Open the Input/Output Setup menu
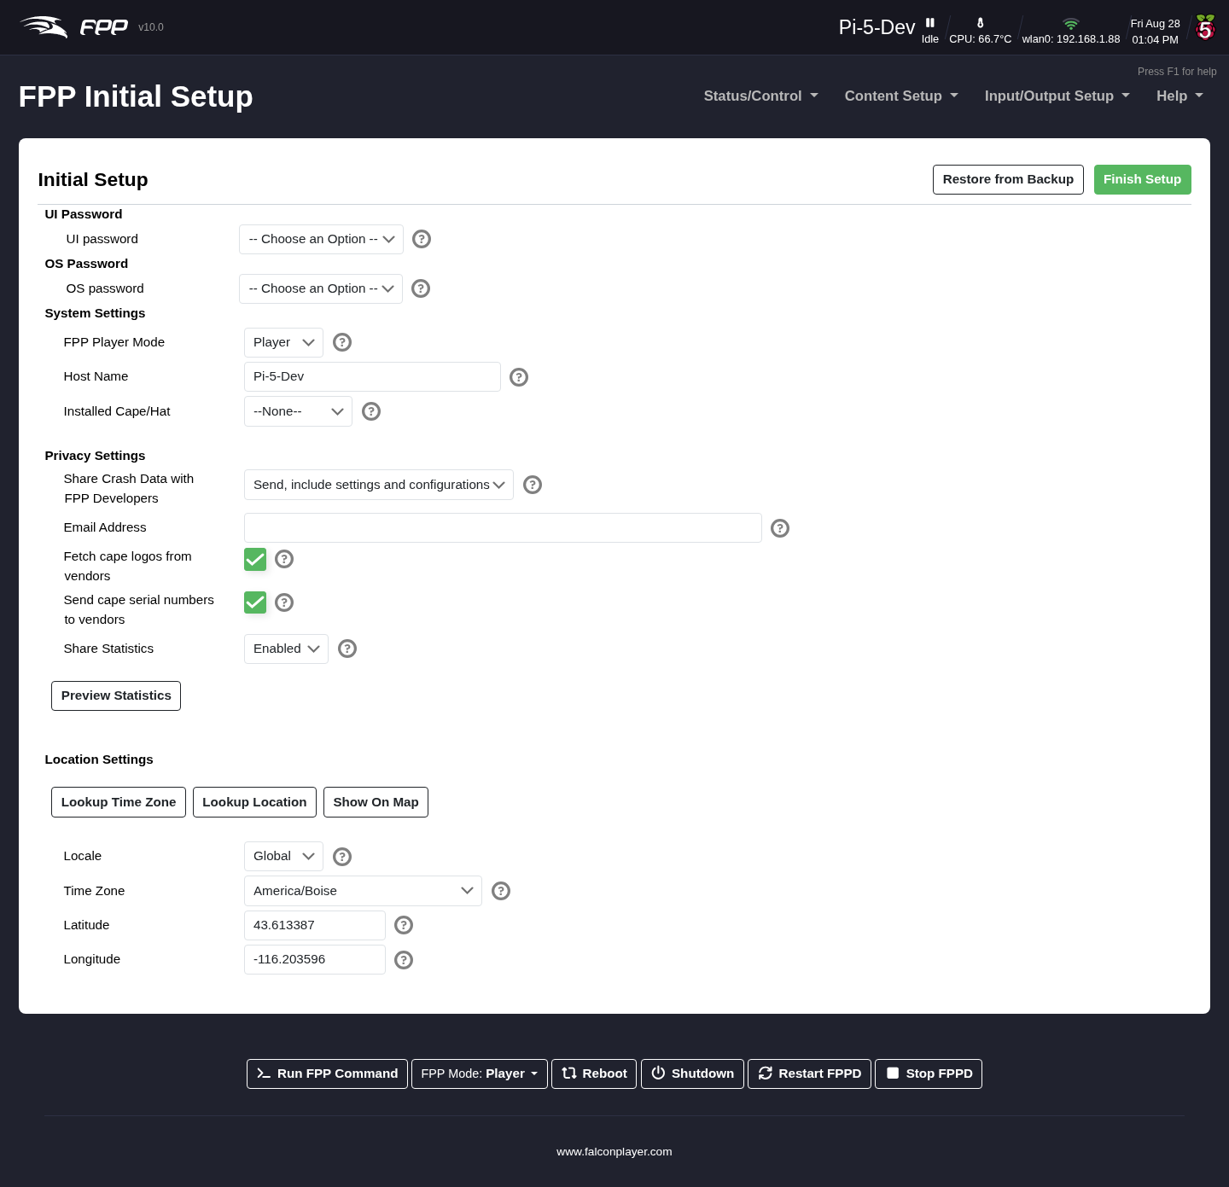This screenshot has width=1229, height=1187. pos(1057,96)
